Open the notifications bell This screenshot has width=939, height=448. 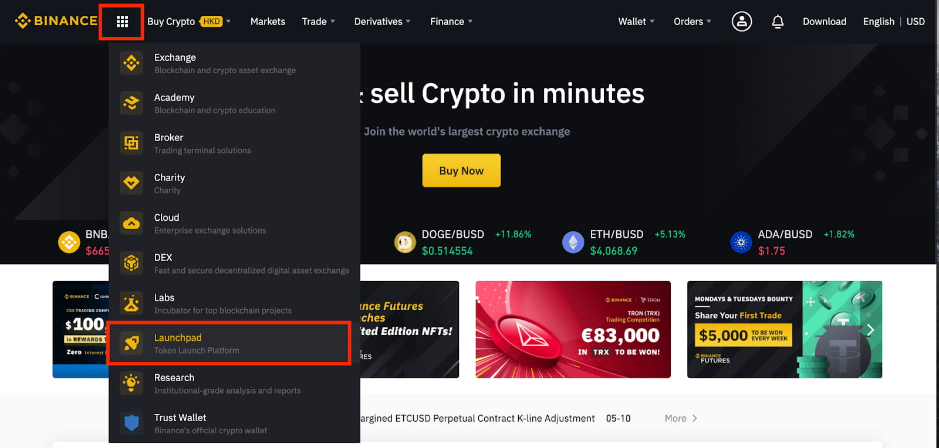click(x=778, y=22)
